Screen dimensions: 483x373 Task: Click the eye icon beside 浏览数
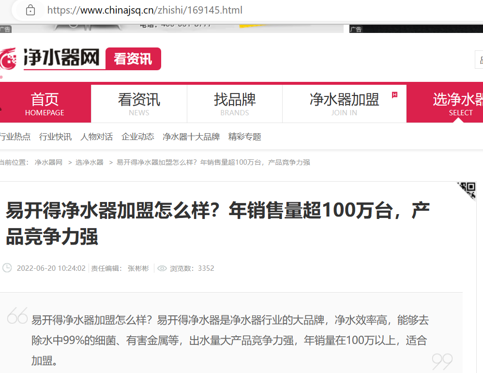[162, 268]
